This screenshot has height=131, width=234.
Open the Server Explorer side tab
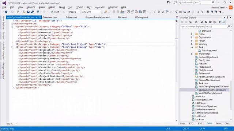(x=3, y=23)
